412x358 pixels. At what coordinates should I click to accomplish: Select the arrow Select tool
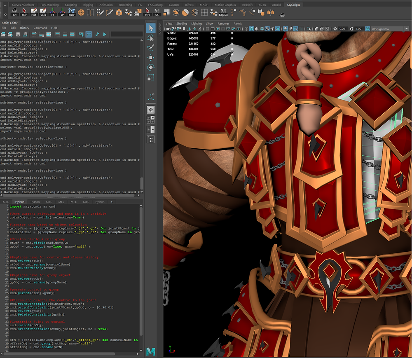[x=150, y=28]
